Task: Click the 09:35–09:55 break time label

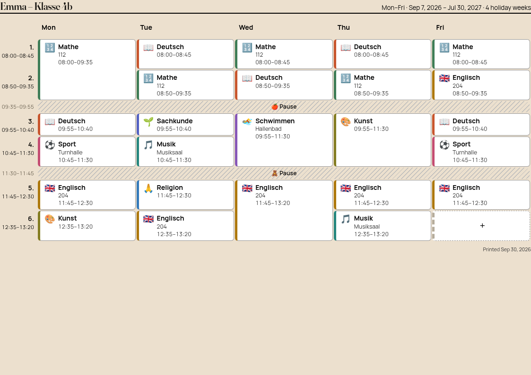Action: tap(18, 107)
